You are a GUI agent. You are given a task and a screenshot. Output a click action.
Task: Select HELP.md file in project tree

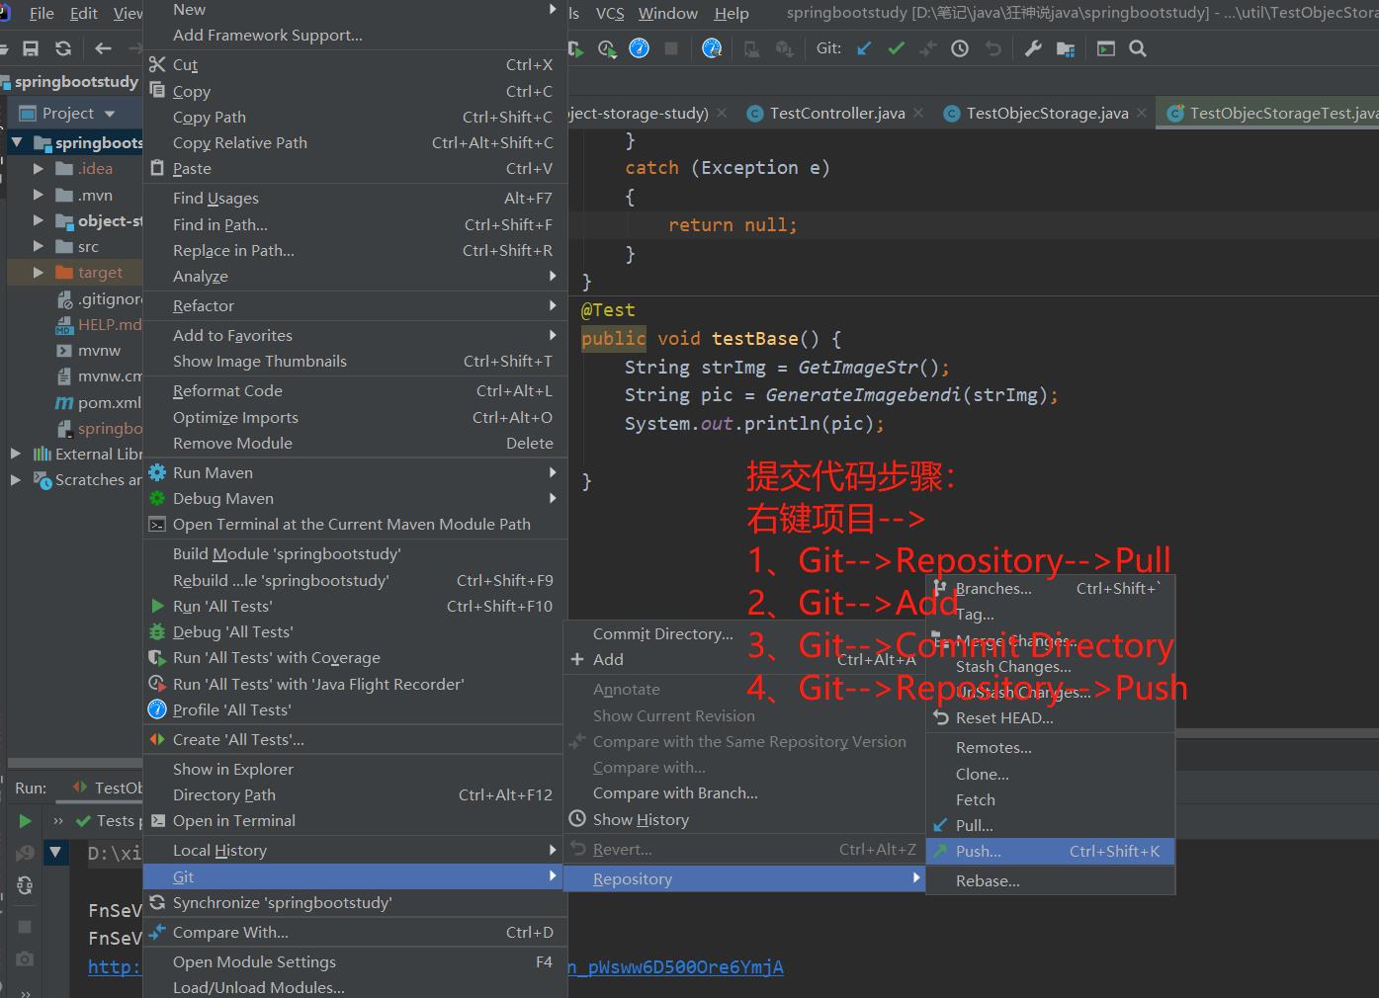coord(98,324)
